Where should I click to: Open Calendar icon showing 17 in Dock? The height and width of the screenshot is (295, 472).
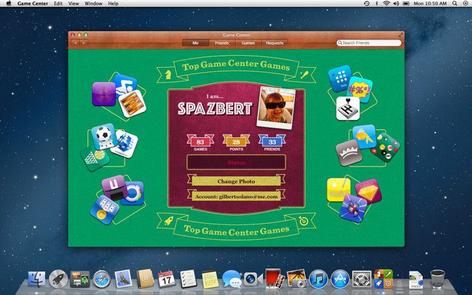[x=166, y=279]
